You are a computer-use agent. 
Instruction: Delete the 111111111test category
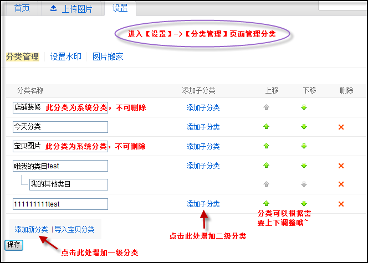click(341, 204)
